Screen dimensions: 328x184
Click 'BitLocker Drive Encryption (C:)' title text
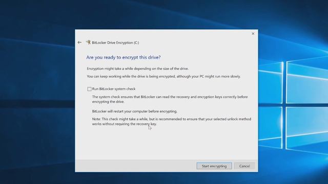coord(115,42)
